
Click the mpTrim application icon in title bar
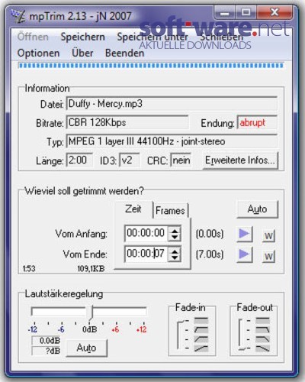tap(18, 16)
